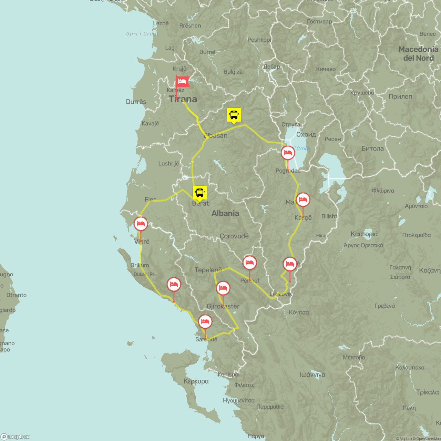This screenshot has width=441, height=441.
Task: Click the Durrës city label
Action: pos(136,102)
